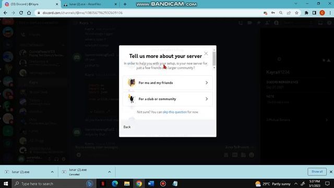The image size is (334, 188).
Task: Open Google Chrome from the taskbar
Action: click(x=139, y=183)
